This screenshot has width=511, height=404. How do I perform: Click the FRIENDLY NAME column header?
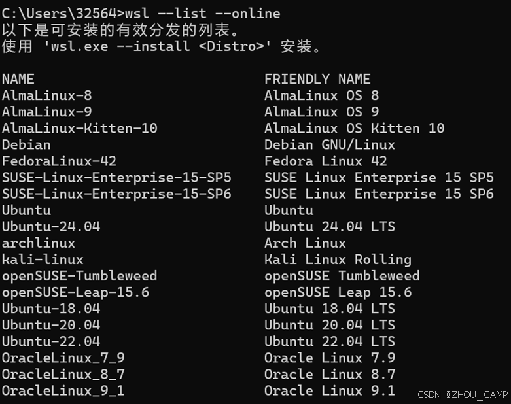point(317,79)
